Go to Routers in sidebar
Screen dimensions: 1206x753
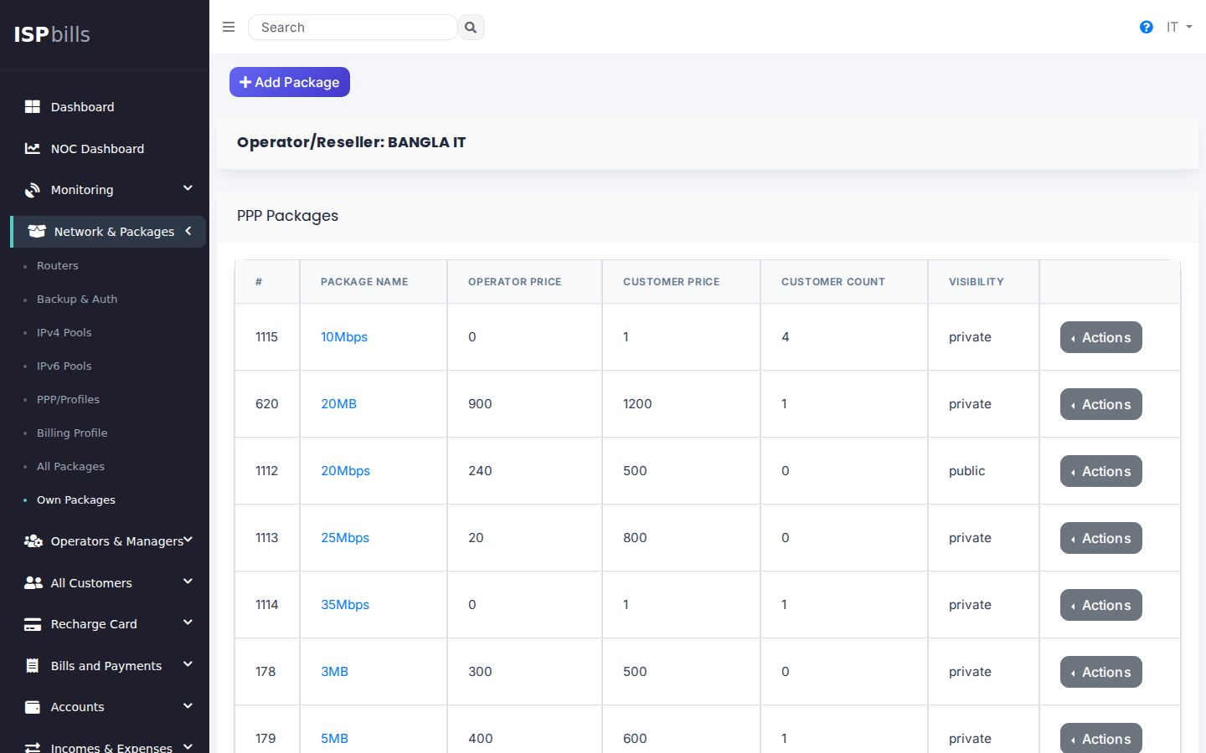pyautogui.click(x=58, y=266)
